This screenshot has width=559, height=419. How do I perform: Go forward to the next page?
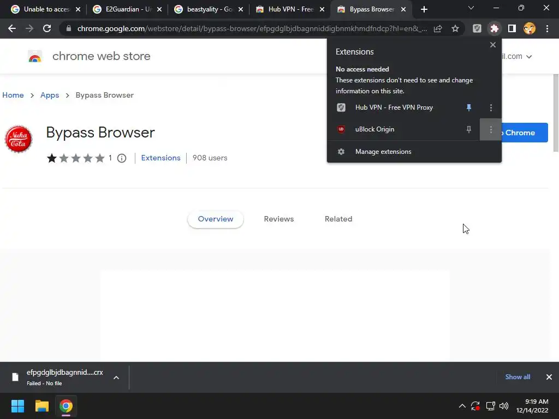point(29,28)
